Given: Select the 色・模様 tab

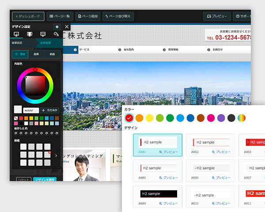Looking at the screenshot, I should click(20, 54).
